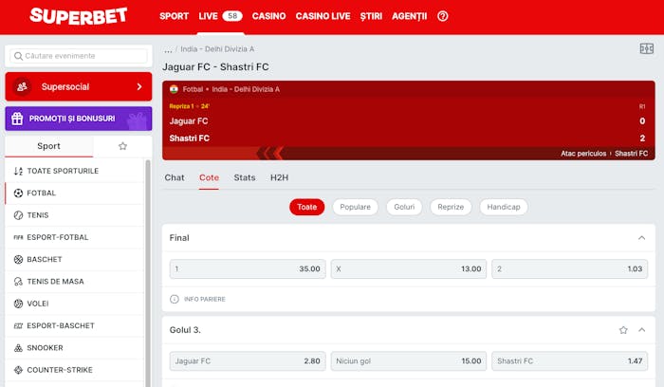Click the Superbet logo
The width and height of the screenshot is (664, 387).
click(x=79, y=16)
